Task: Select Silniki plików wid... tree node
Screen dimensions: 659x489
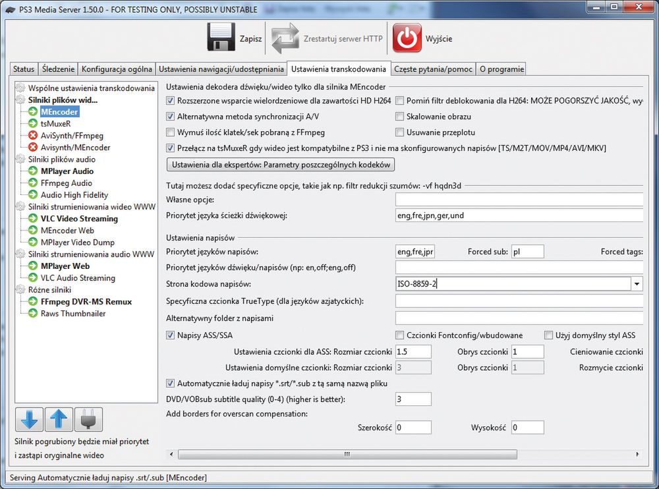Action: [63, 100]
